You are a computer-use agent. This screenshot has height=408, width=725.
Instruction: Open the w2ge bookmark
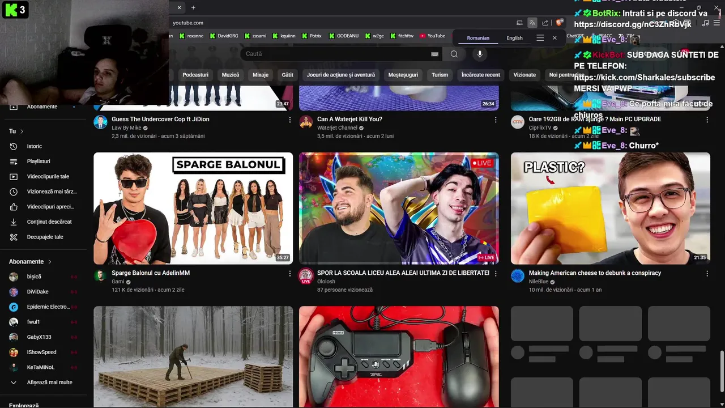point(374,36)
